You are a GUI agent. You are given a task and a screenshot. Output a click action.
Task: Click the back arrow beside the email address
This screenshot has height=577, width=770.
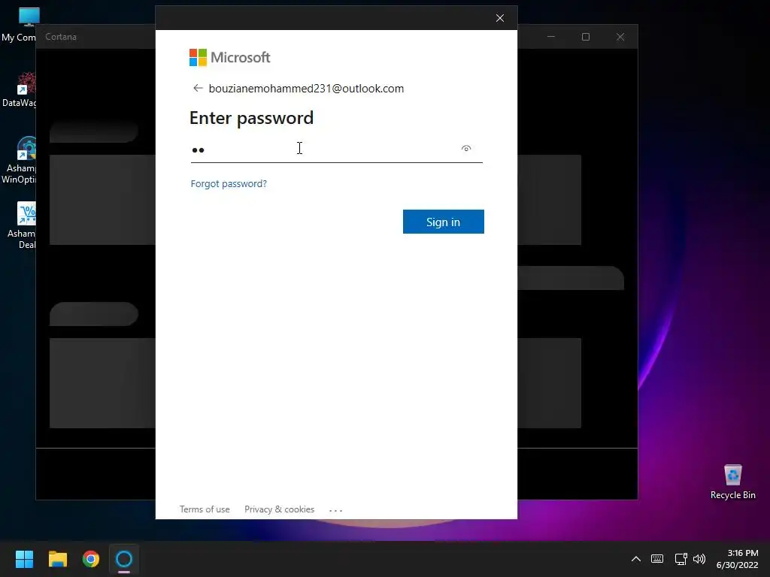pos(198,89)
